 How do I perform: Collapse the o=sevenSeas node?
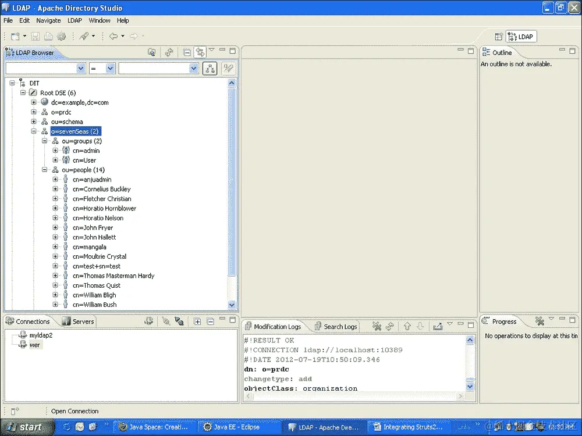(34, 131)
